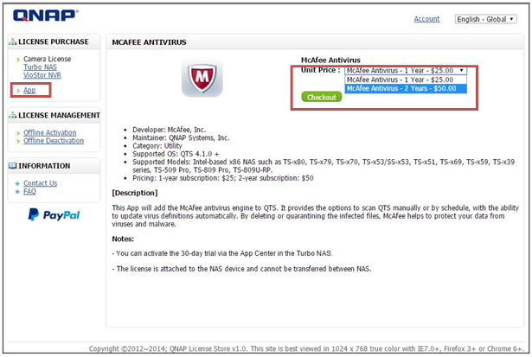Click the McAfee shield app icon

202,78
